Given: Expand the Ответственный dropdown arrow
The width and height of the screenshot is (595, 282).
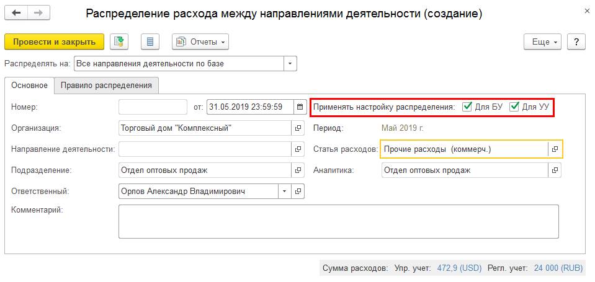Looking at the screenshot, I should (285, 192).
